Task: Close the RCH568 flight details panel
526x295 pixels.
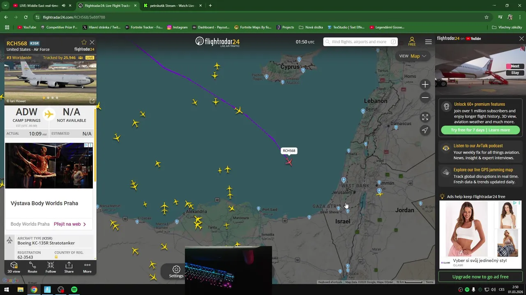Action: 92,42
